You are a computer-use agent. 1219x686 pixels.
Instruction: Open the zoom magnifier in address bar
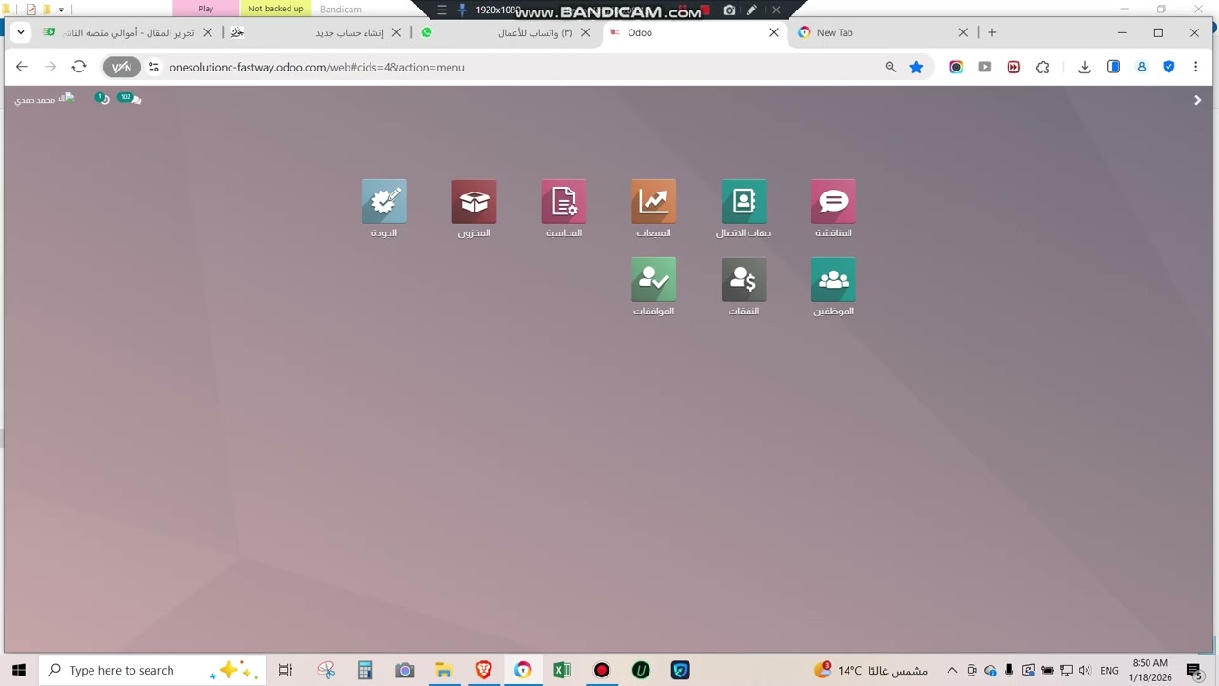click(890, 67)
